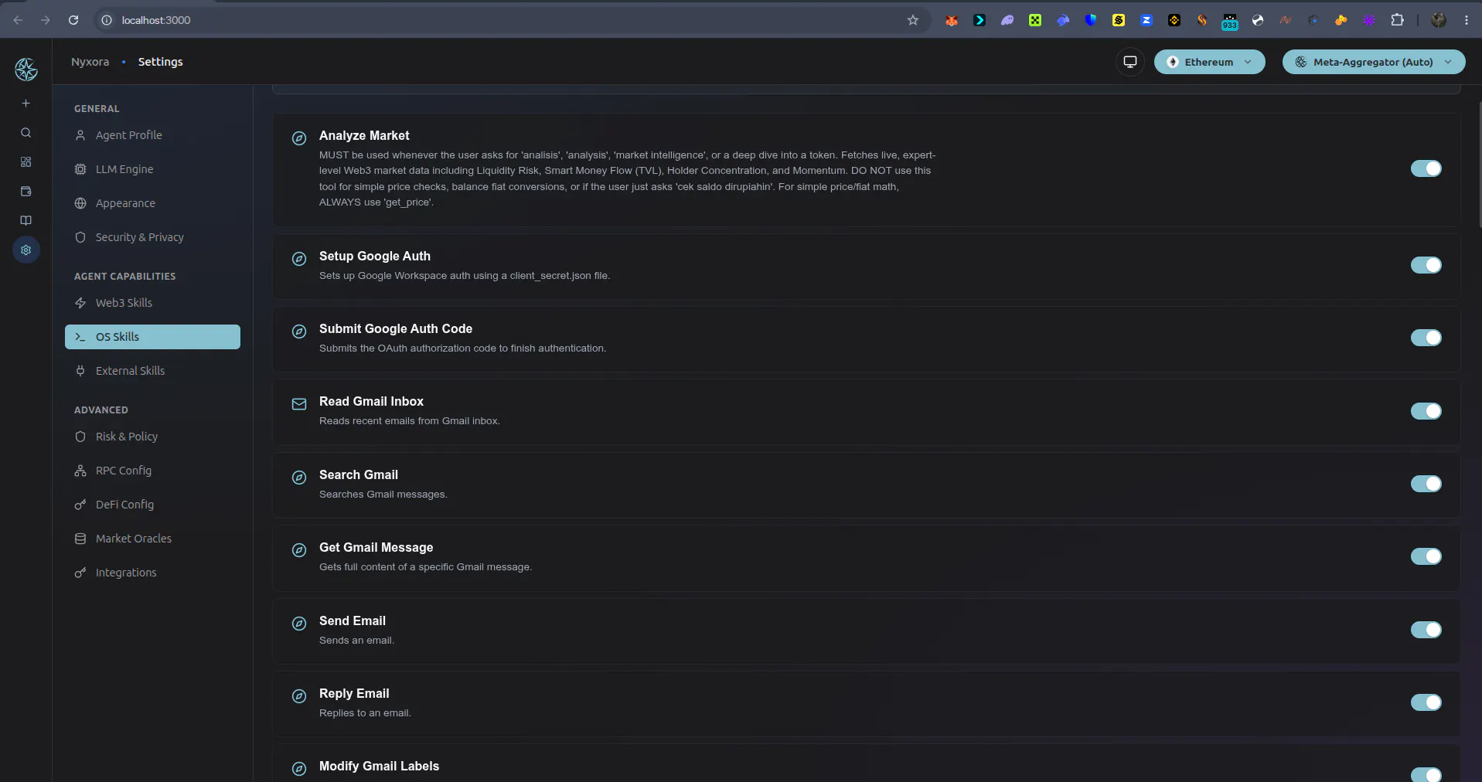Screen dimensions: 1482x782
Task: Select OS Skills section
Action: tap(152, 337)
